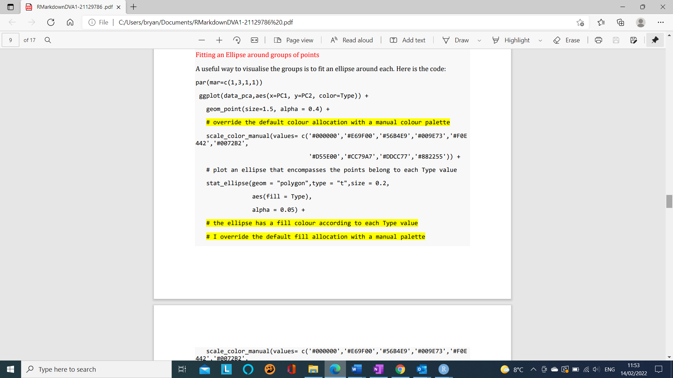The image size is (673, 378).
Task: Enable fit-to-page zoom mode
Action: pyautogui.click(x=255, y=40)
